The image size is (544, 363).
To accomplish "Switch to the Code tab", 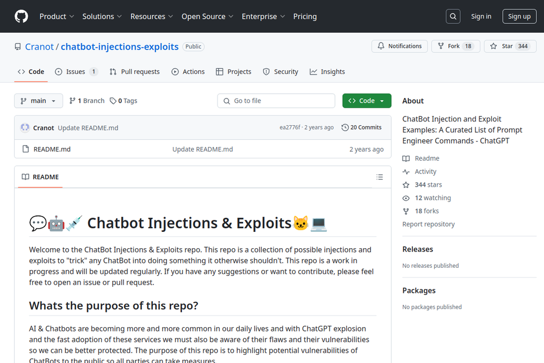I will (31, 72).
